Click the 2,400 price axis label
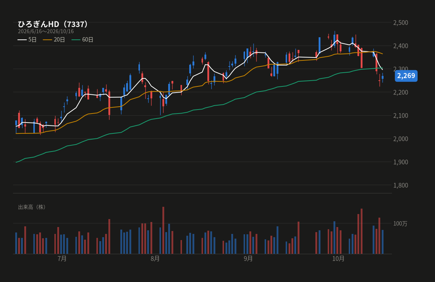 [401, 46]
